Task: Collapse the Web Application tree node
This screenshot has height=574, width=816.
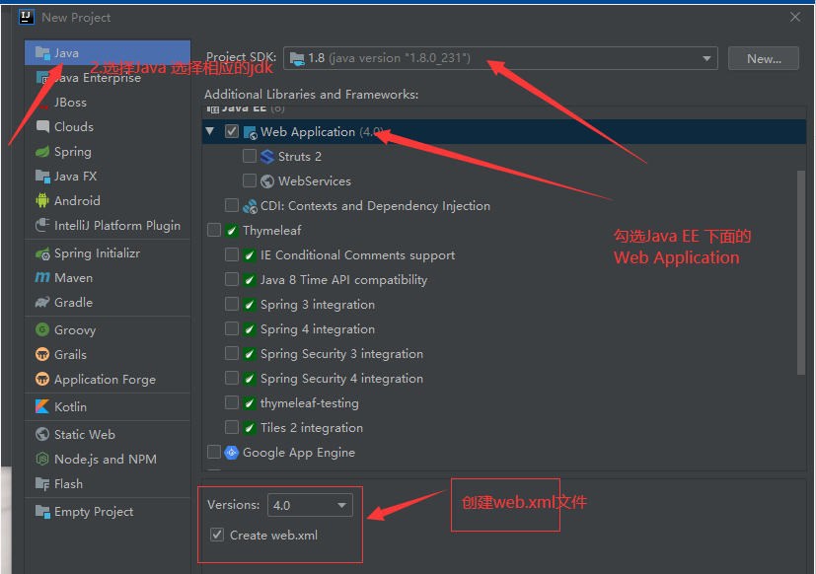Action: pyautogui.click(x=210, y=131)
